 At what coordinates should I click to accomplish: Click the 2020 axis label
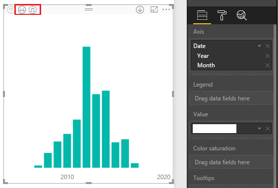pos(164,177)
